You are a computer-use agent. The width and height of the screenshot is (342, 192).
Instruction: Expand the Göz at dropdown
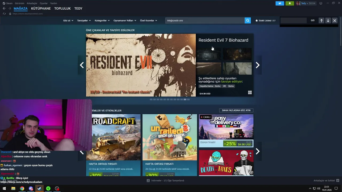pos(68,21)
